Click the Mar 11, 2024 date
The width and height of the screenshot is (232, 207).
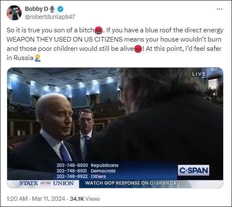pyautogui.click(x=48, y=199)
